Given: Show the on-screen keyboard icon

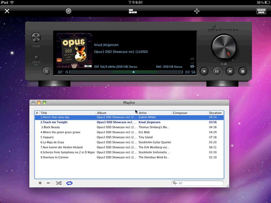Looking at the screenshot, I should tap(261, 11).
